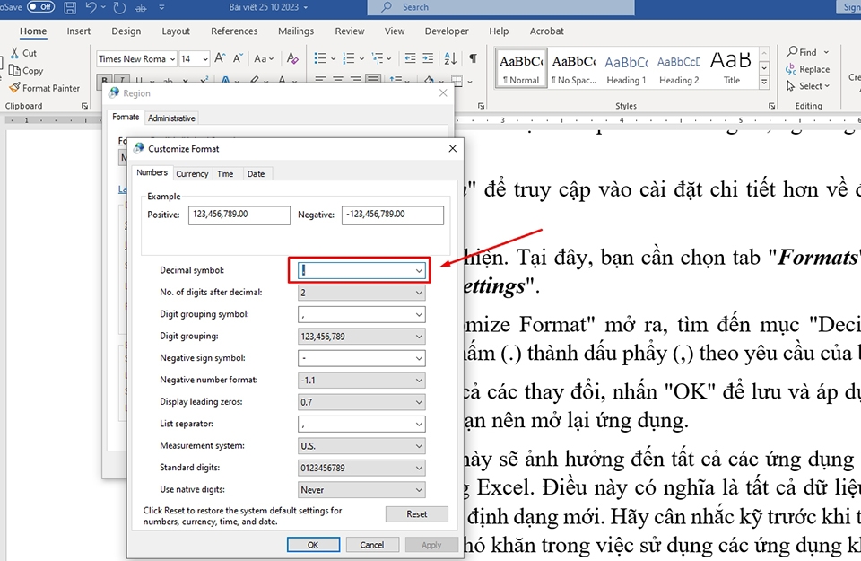Open the Layout ribbon tab
The width and height of the screenshot is (861, 561).
tap(176, 31)
